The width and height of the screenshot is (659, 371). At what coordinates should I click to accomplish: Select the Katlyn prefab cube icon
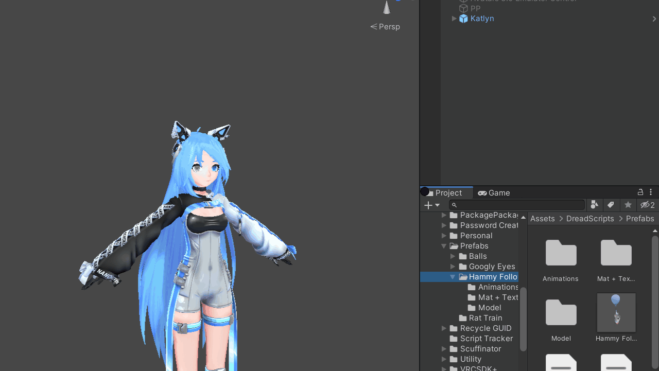point(463,19)
